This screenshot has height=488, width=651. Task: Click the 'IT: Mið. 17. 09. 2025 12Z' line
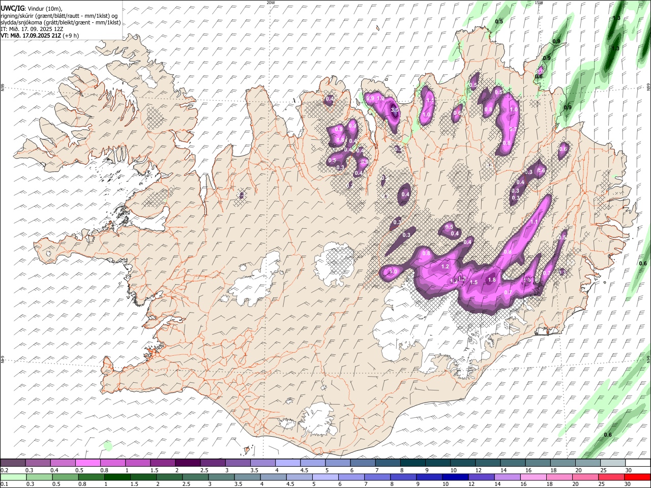[32, 29]
